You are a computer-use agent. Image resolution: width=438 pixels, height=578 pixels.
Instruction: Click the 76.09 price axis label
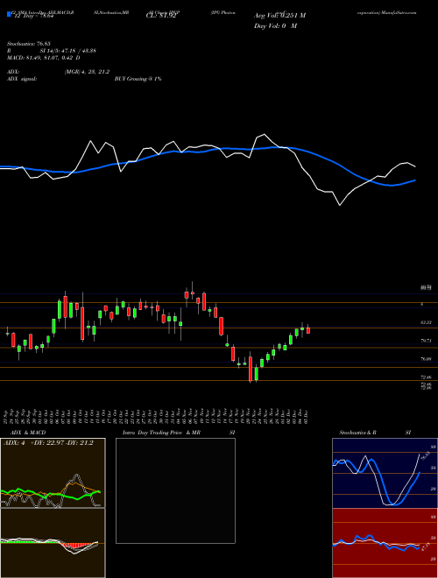(x=427, y=359)
